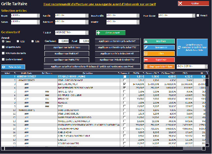Click the refresh icon on replace base tarif button
The width and height of the screenshot is (212, 154).
180,47
